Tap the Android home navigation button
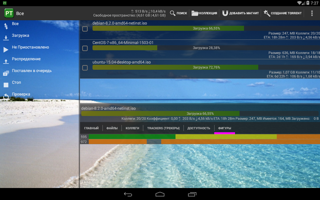This screenshot has width=320, height=200. tap(160, 194)
